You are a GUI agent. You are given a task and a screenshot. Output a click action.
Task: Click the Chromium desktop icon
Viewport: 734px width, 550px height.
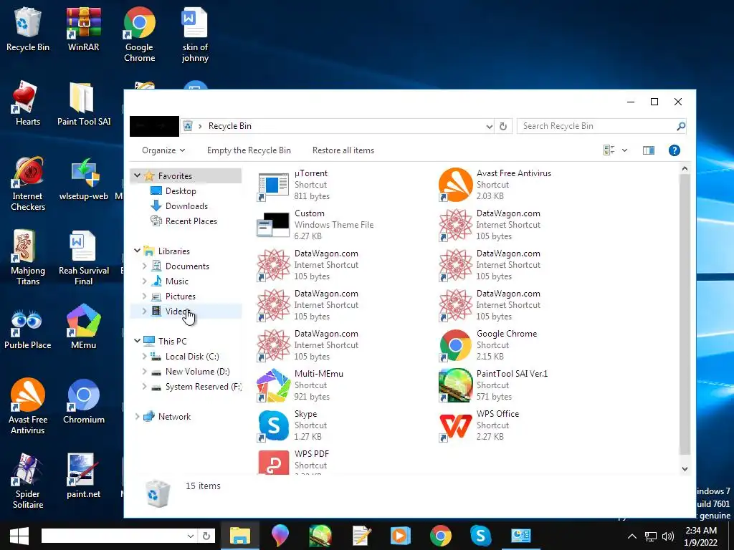point(83,401)
